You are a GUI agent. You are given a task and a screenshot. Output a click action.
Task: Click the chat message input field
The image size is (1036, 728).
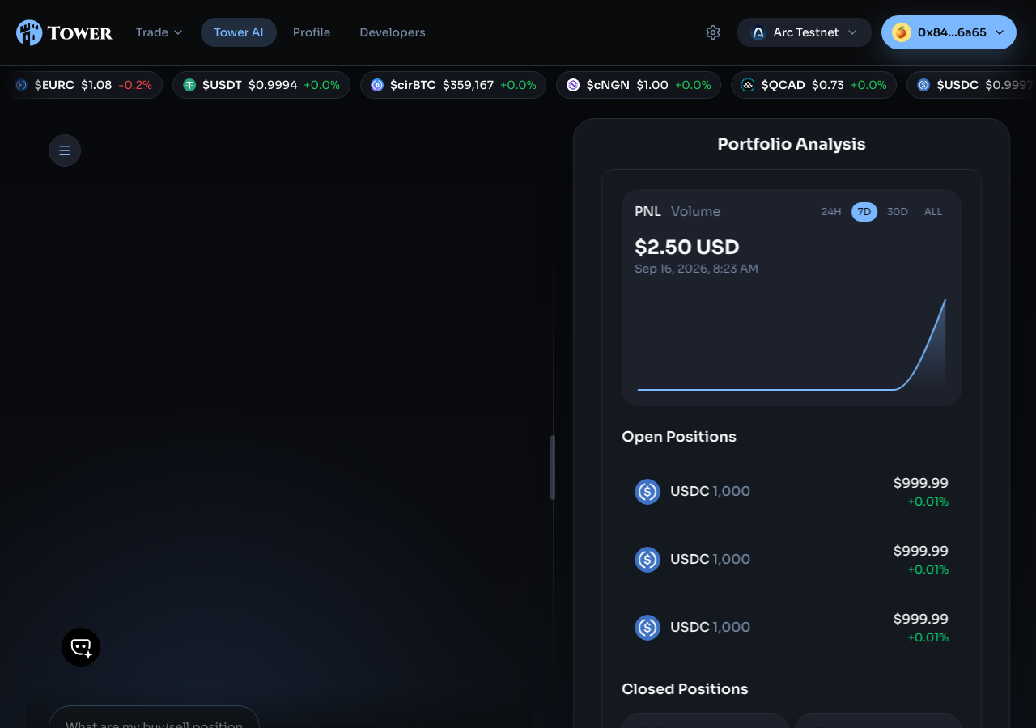click(154, 717)
